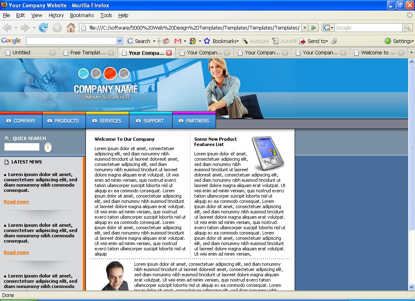Open the search engine selector dropdown
Image resolution: width=415 pixels, height=301 pixels.
point(332,28)
